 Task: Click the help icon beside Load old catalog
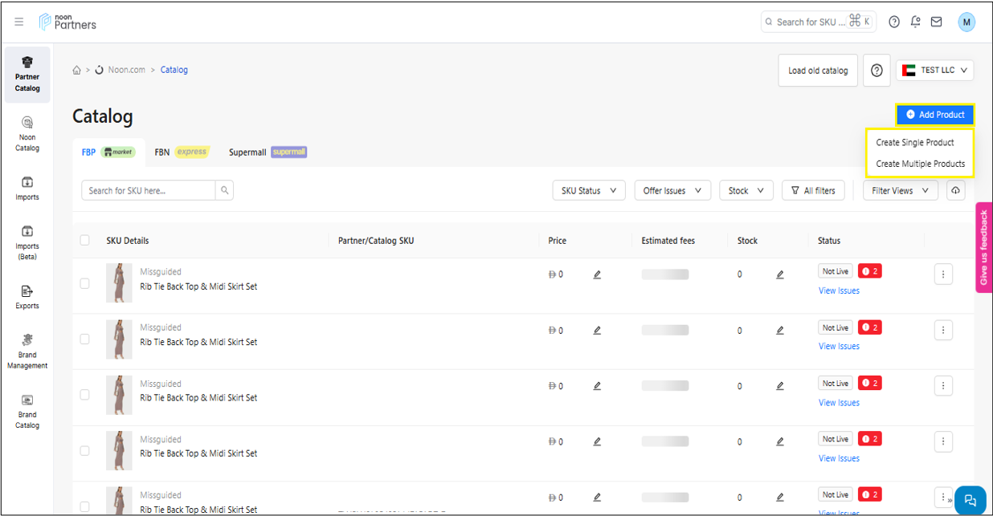[877, 71]
